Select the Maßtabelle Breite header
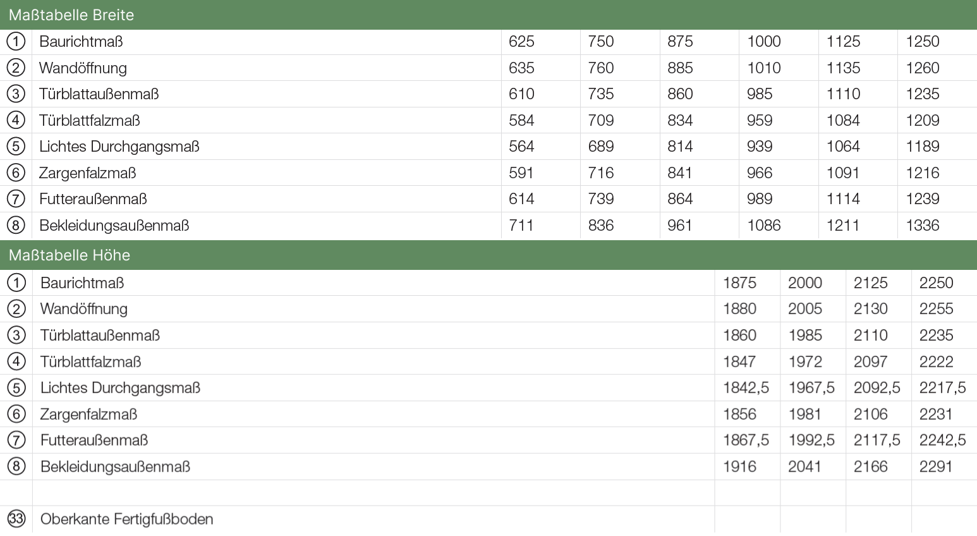This screenshot has width=977, height=536. 71,15
